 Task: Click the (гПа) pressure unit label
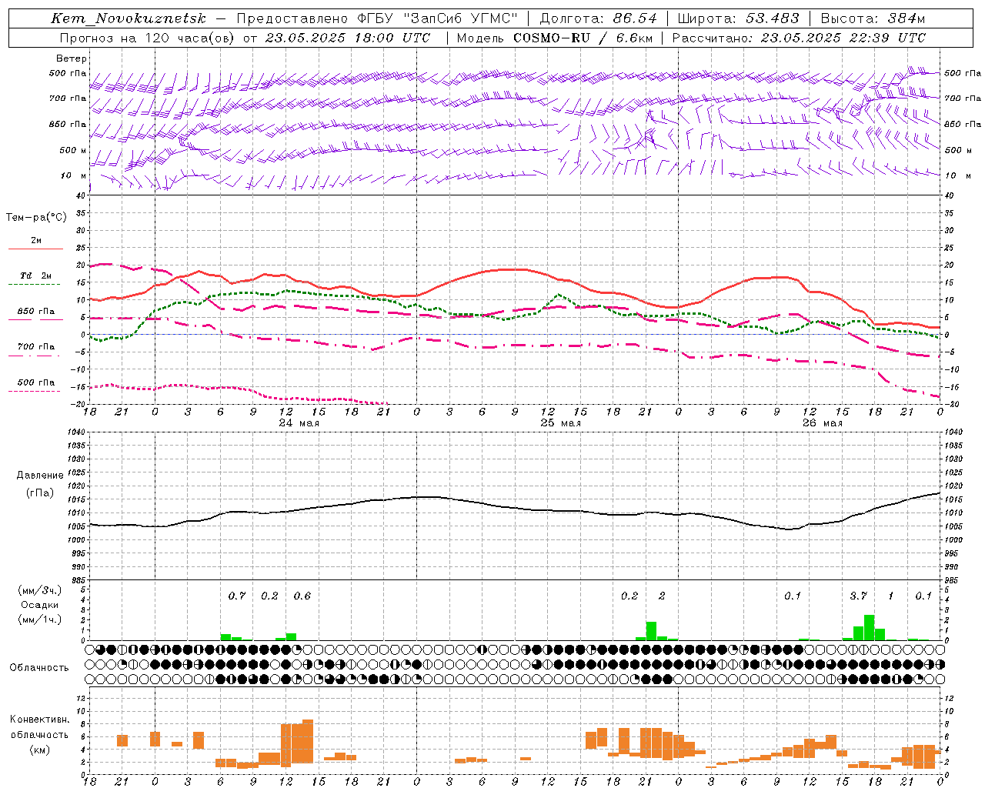pyautogui.click(x=40, y=492)
